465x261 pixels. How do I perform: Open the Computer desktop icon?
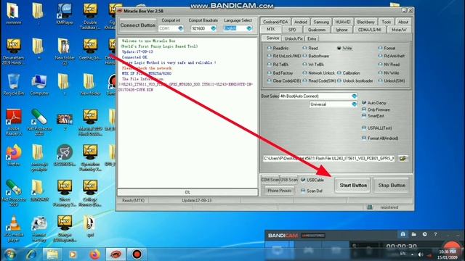point(39,85)
